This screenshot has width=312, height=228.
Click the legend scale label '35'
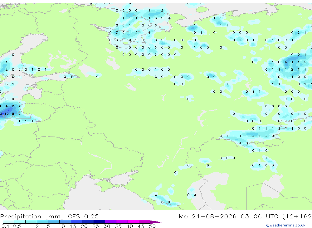118,226
